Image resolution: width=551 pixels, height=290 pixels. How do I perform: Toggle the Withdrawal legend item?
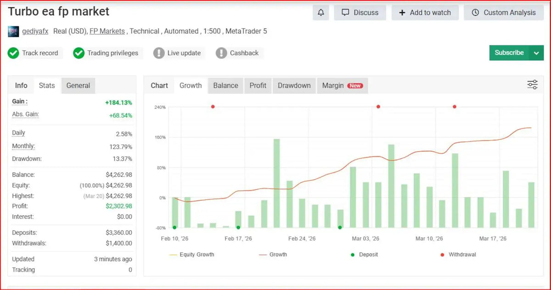coord(458,254)
